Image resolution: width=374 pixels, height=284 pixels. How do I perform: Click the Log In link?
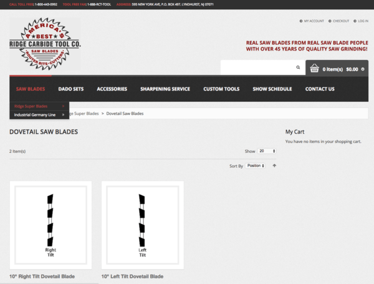(362, 21)
